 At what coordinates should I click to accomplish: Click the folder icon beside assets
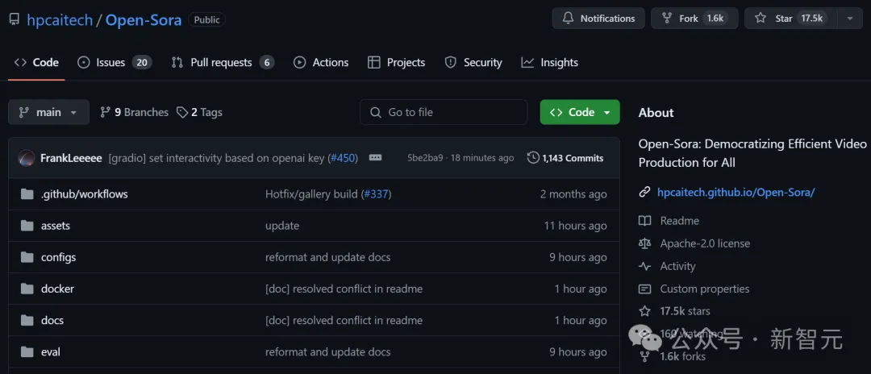click(27, 226)
